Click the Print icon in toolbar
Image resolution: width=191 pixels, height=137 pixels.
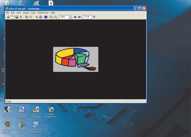[40, 17]
